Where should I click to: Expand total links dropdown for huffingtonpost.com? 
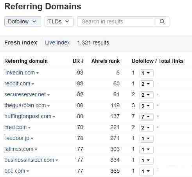146,117
